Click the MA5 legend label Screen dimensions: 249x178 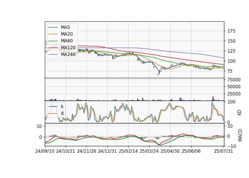pos(65,27)
